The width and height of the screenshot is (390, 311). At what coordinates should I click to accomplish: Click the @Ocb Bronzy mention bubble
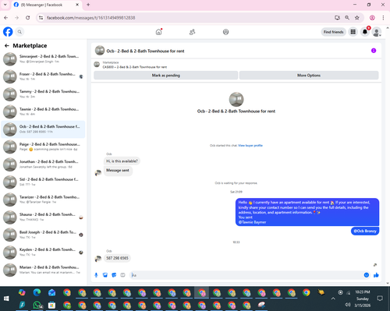coord(365,231)
